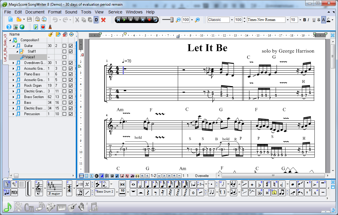338x215 pixels.
Task: Create a new document with the toolbar icon
Action: [10, 20]
